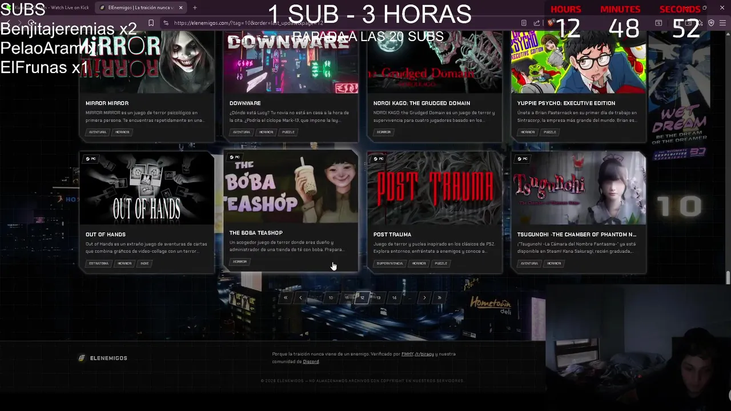Click PC platform badge on Out of Hands
The height and width of the screenshot is (411, 731).
90,159
